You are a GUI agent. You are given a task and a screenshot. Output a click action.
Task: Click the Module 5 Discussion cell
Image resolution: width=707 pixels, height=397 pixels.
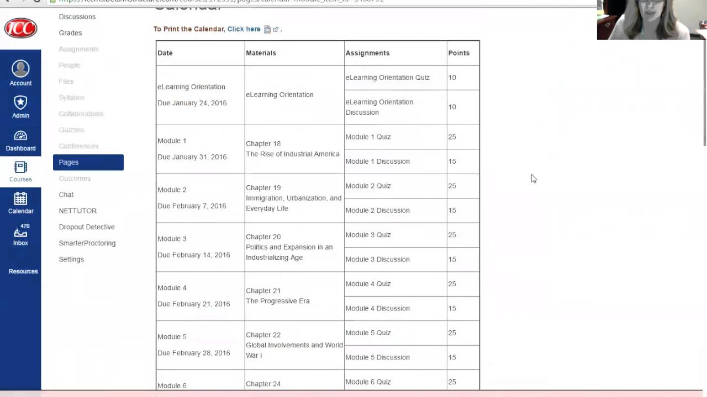tap(395, 357)
